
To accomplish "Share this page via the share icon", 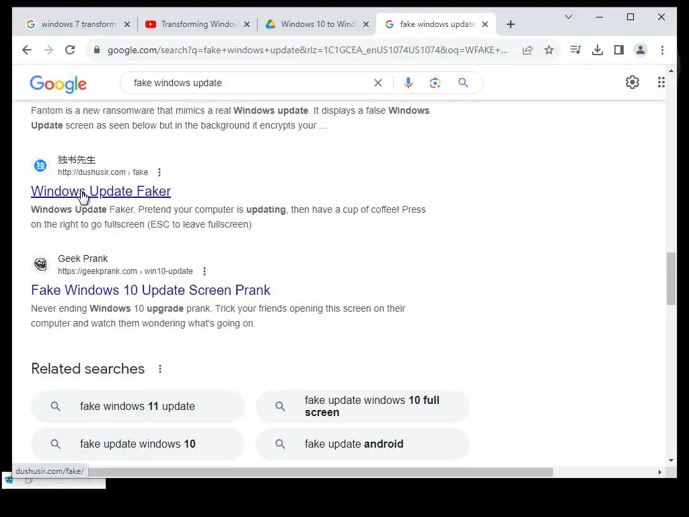I will point(528,50).
